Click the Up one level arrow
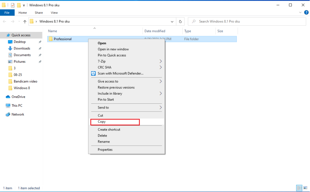The height and width of the screenshot is (192, 310). pos(25,21)
